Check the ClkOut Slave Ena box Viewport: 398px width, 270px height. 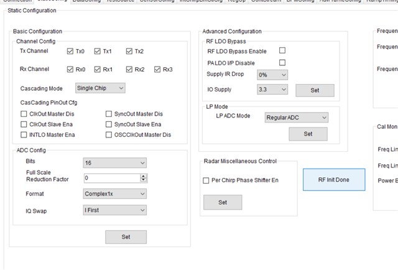[x=24, y=124]
